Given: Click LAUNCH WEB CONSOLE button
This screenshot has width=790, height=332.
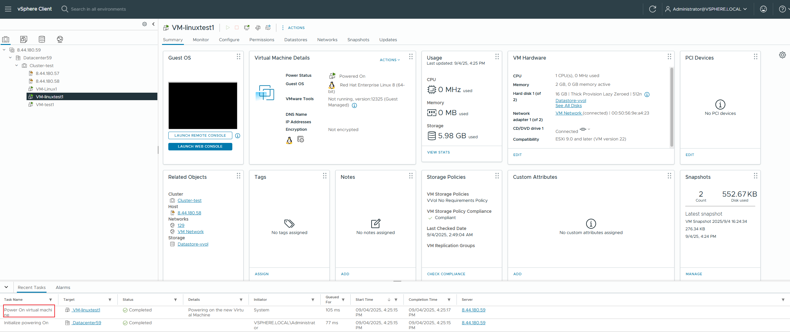Looking at the screenshot, I should point(200,147).
